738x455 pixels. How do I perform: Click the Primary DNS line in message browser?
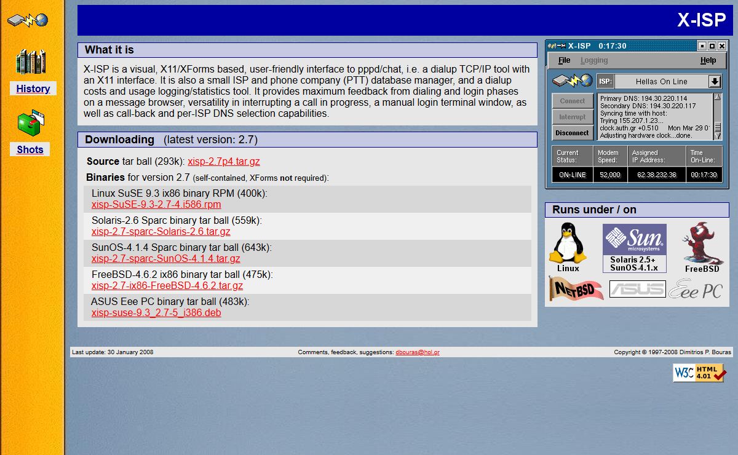pos(644,98)
